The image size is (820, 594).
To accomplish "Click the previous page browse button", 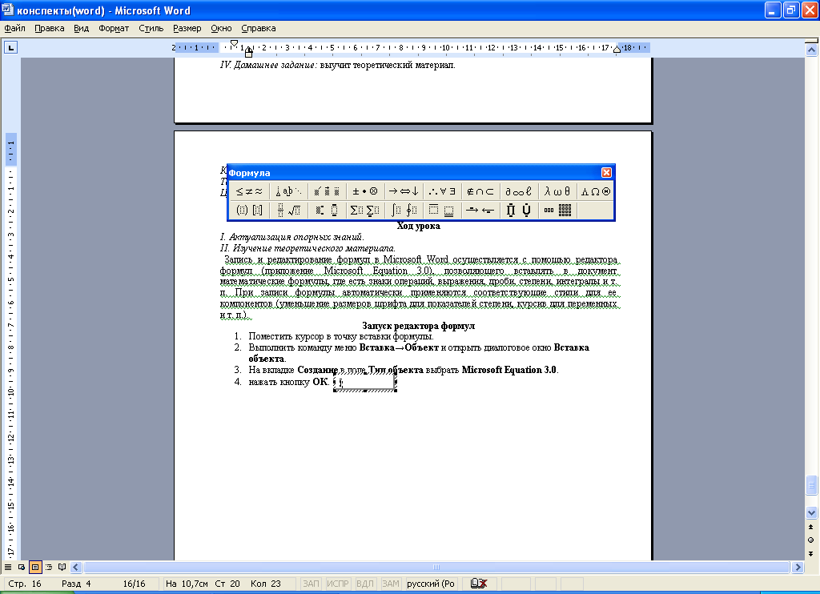I will click(x=811, y=527).
